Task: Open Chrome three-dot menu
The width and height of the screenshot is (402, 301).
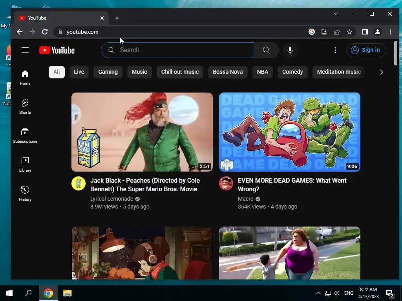Action: click(390, 32)
